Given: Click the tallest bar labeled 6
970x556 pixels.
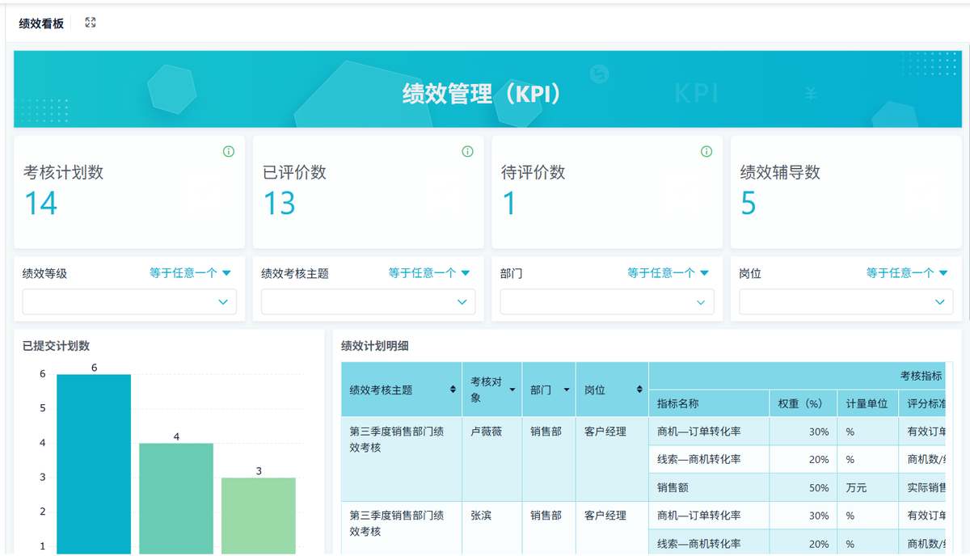Looking at the screenshot, I should [x=94, y=463].
